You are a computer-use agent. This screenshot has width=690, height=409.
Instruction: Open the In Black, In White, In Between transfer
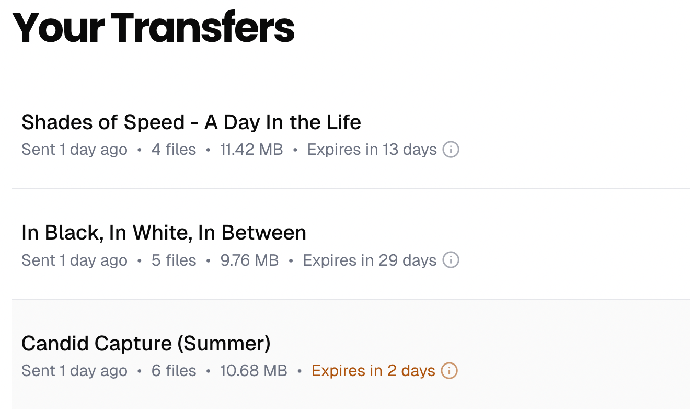point(164,233)
